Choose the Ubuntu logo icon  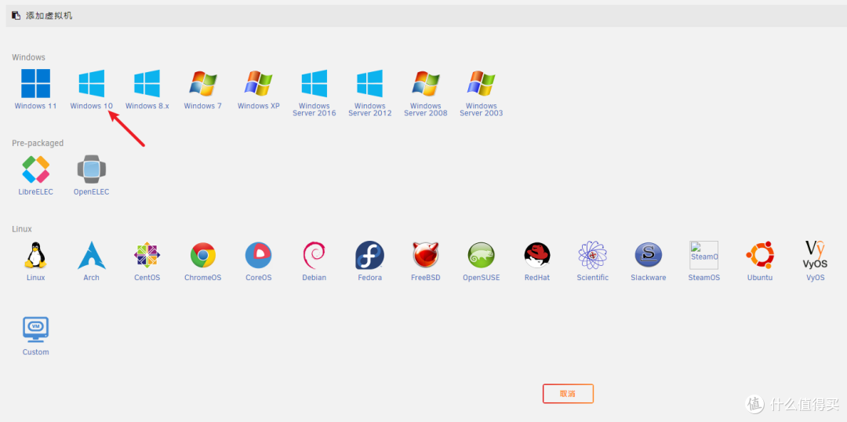point(759,255)
